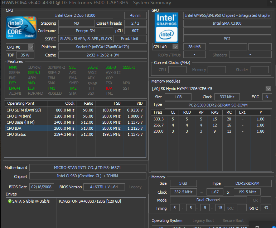This screenshot has height=228, width=276.
Task: Click the Stepping M0 field
Action: [x=76, y=23]
